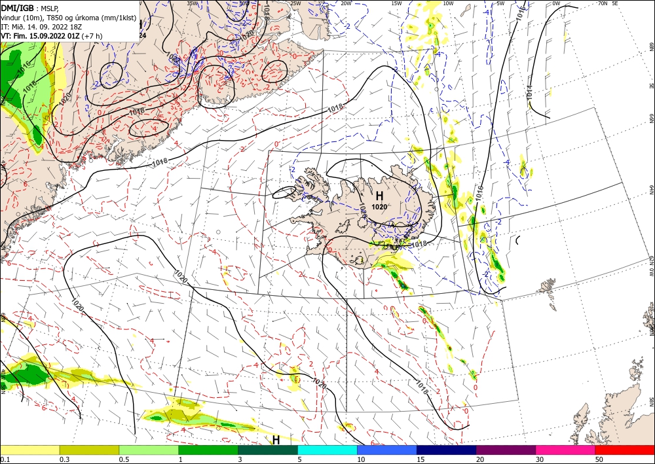Click the '10' legend value

click(361, 459)
